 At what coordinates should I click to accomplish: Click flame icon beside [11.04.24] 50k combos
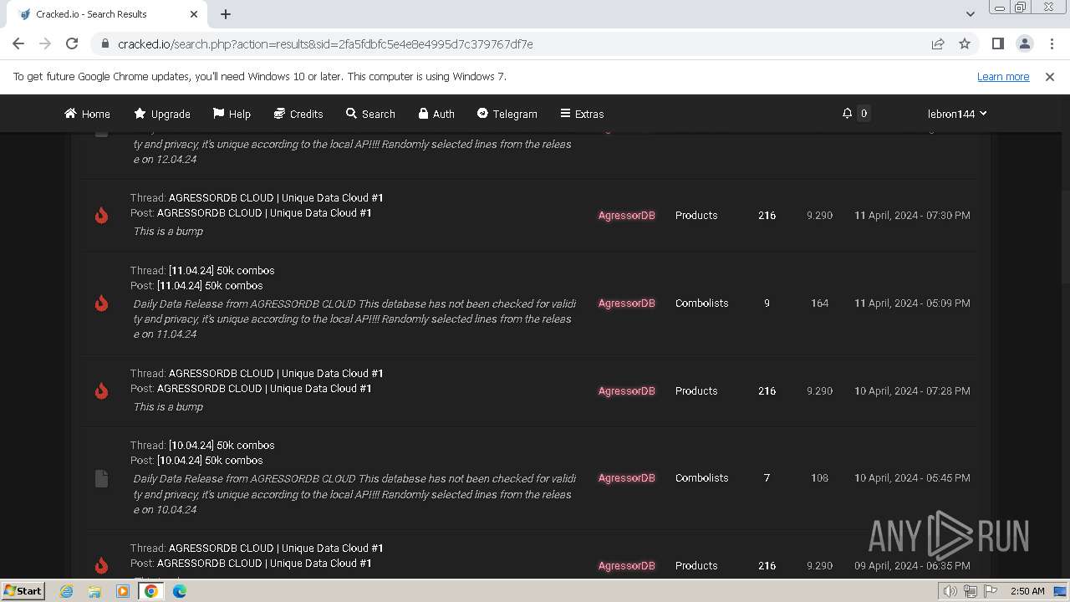tap(101, 304)
